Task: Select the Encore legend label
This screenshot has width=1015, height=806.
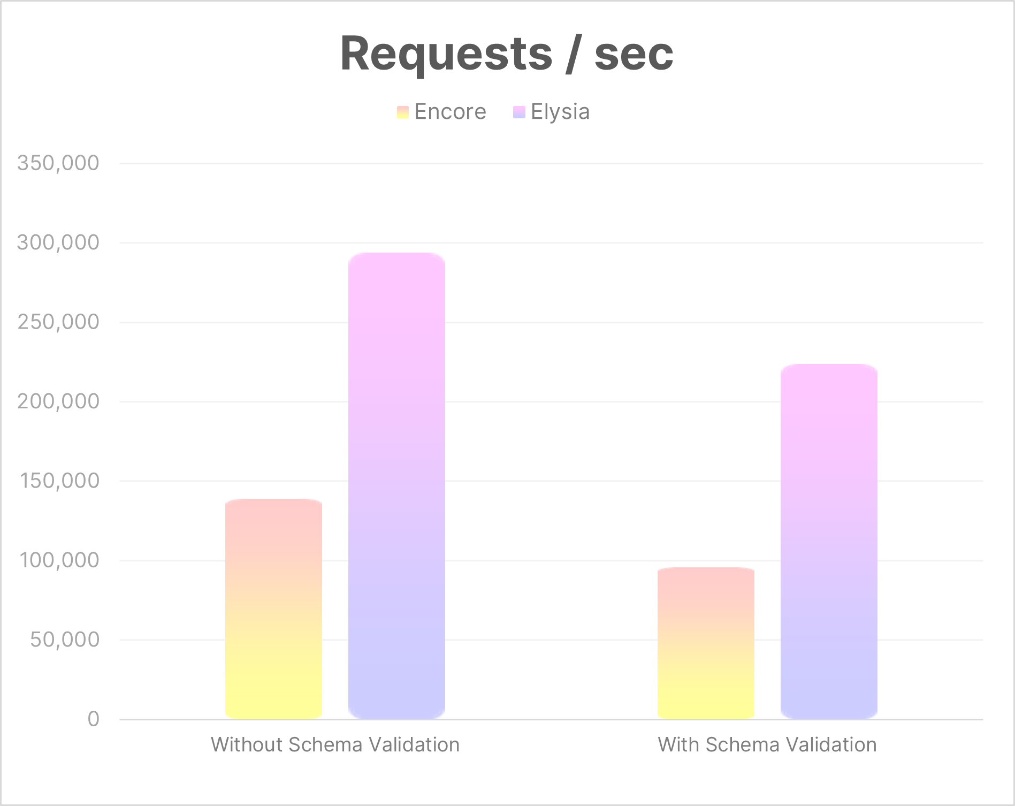Action: [x=450, y=112]
